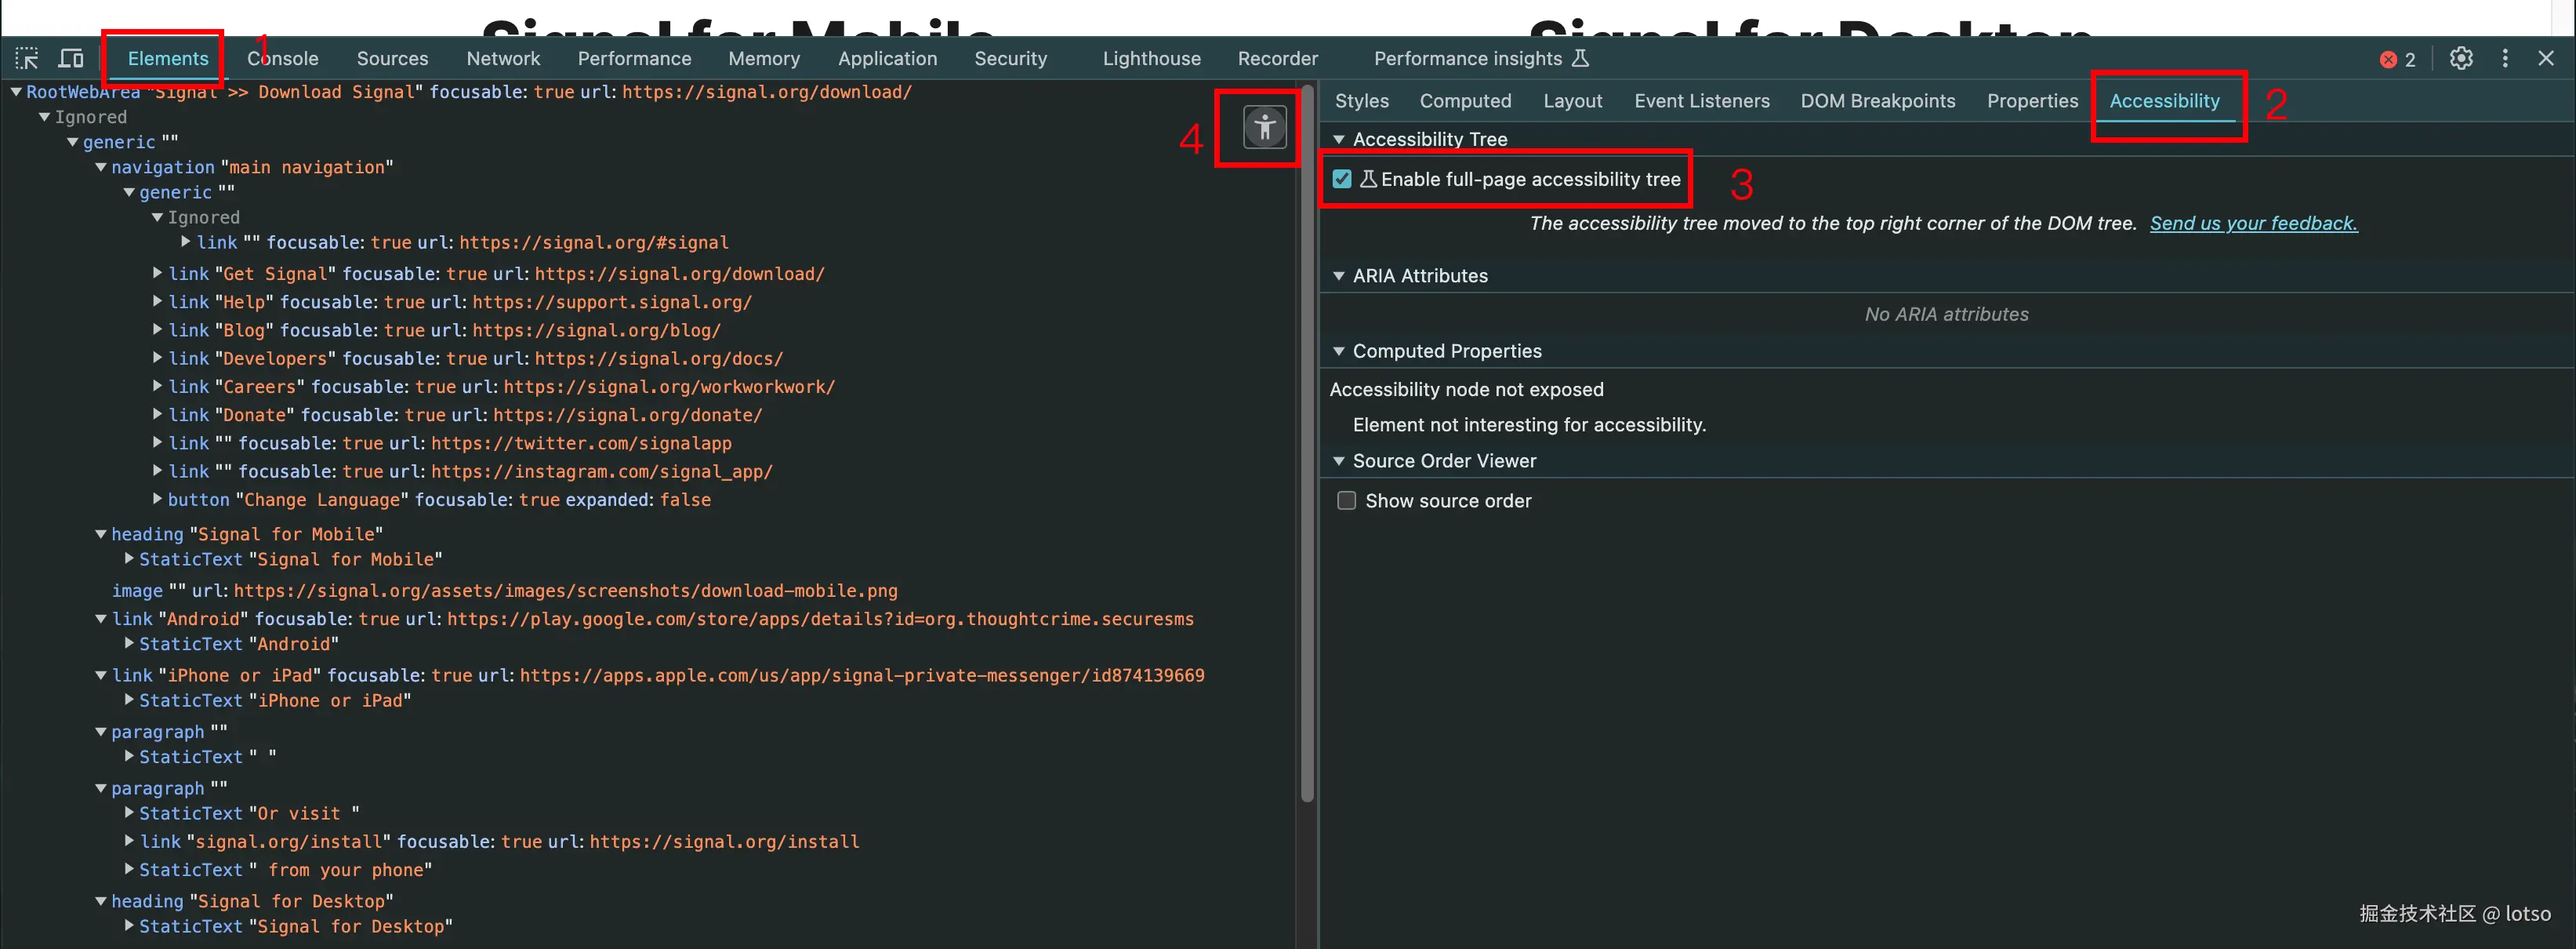The image size is (2576, 949).
Task: Collapse the Computed Properties section
Action: pyautogui.click(x=1339, y=351)
